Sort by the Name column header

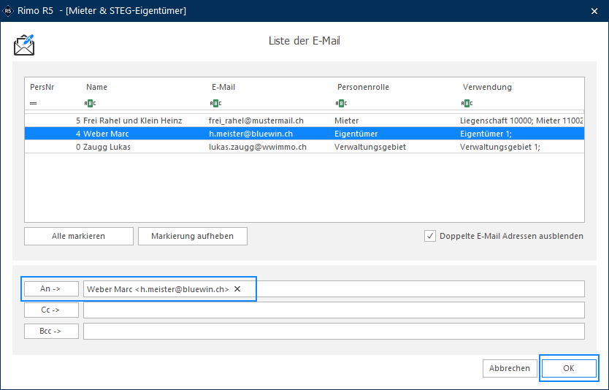click(96, 87)
